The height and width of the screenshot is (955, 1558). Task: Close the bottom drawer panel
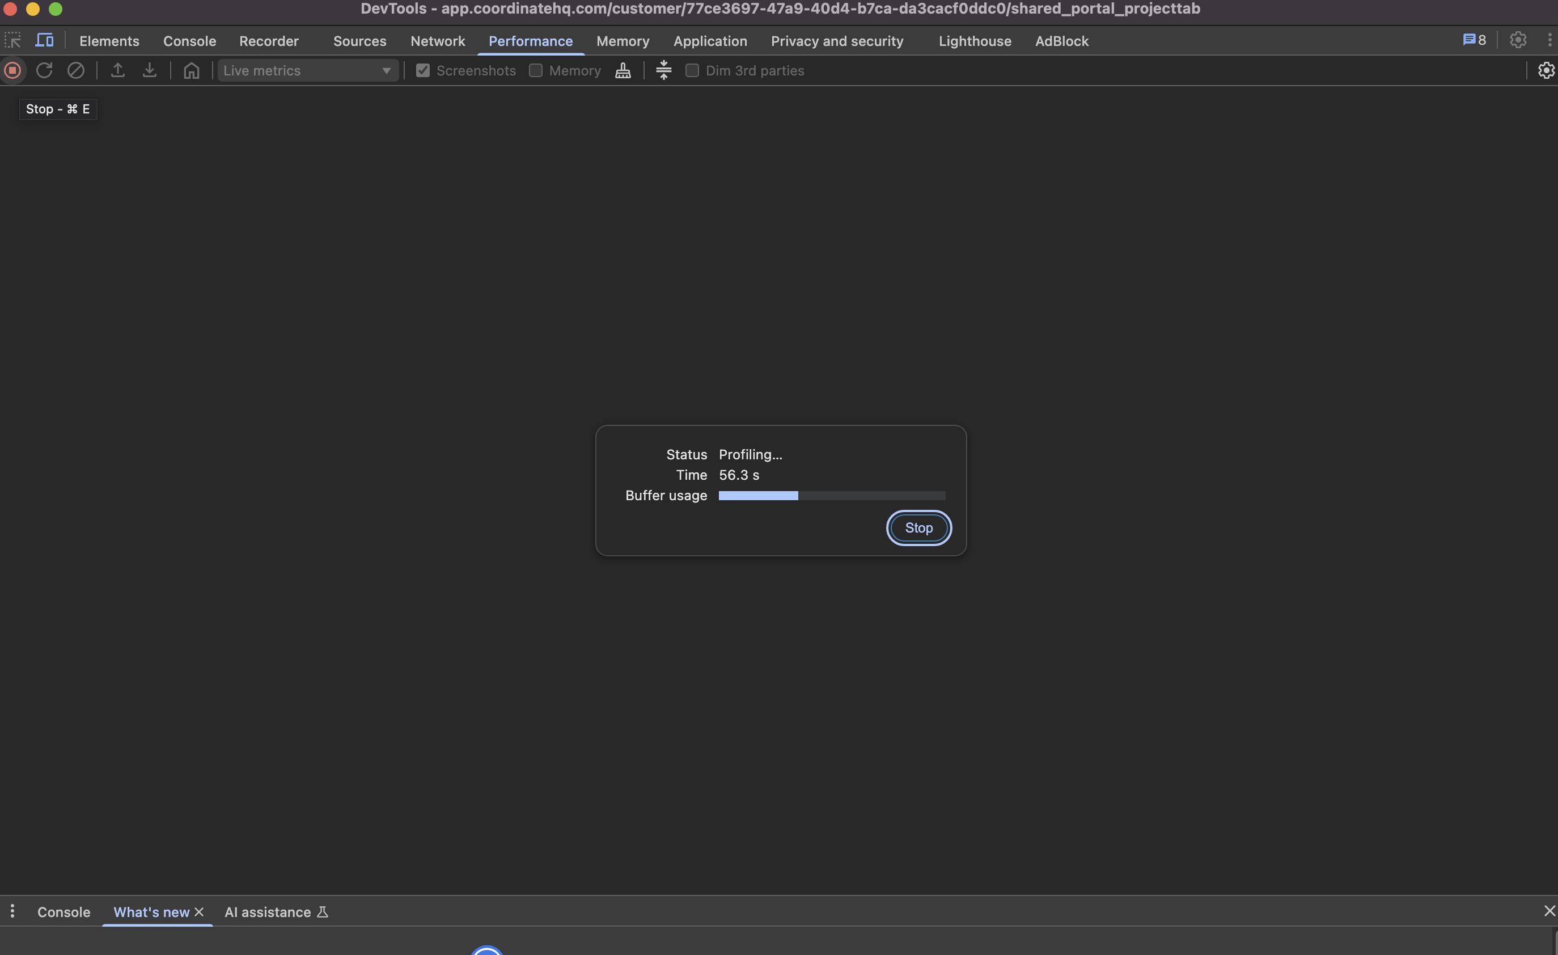[1549, 911]
